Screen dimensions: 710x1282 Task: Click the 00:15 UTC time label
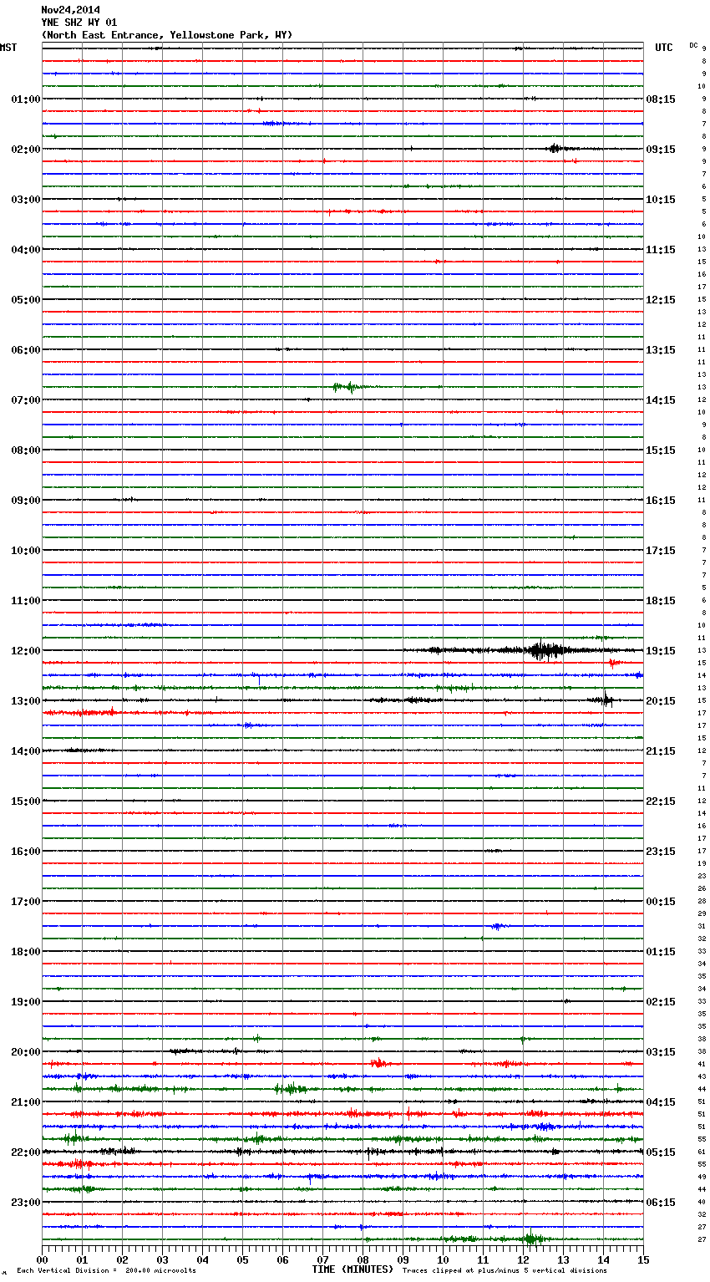(661, 902)
